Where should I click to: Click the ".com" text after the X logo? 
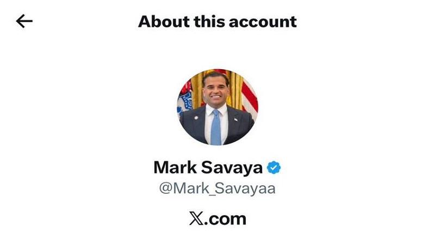click(225, 219)
